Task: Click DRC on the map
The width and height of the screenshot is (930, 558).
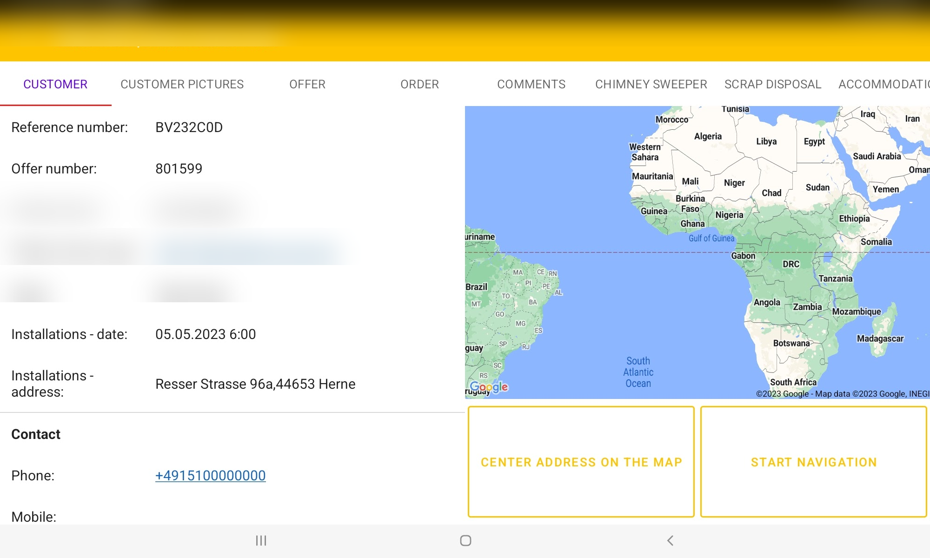Action: 791,264
